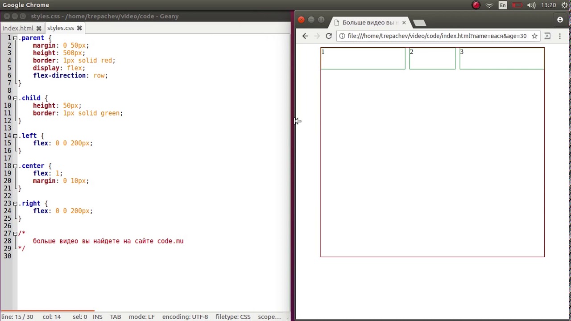Collapse the .center rule fold marker
The width and height of the screenshot is (571, 321).
pos(15,166)
